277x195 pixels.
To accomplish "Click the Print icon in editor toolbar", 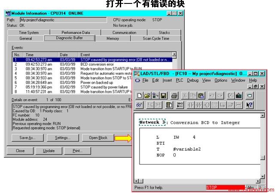I will pos(174,96).
